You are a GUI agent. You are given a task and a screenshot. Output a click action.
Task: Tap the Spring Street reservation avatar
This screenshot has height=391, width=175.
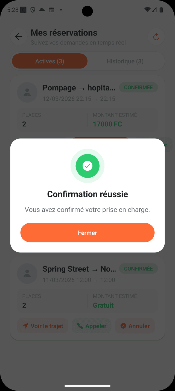27,274
